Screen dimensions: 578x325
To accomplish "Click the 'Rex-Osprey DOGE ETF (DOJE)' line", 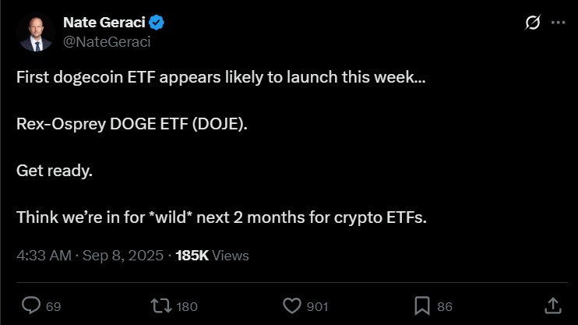I will (x=132, y=125).
